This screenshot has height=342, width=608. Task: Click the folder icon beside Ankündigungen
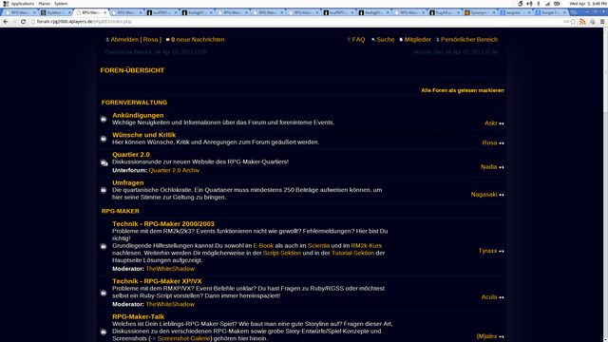tap(104, 119)
